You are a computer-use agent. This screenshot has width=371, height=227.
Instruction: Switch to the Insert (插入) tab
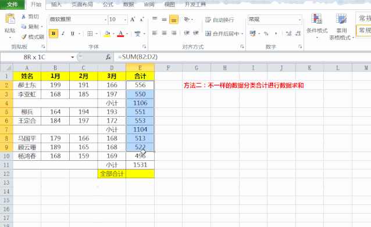pyautogui.click(x=56, y=4)
